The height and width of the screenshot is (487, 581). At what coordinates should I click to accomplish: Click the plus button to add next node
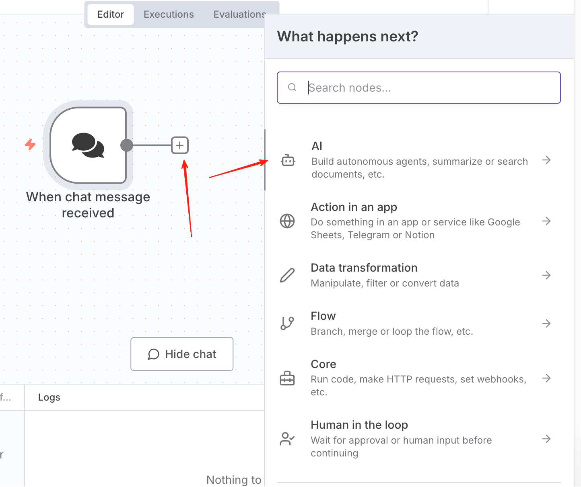(180, 145)
